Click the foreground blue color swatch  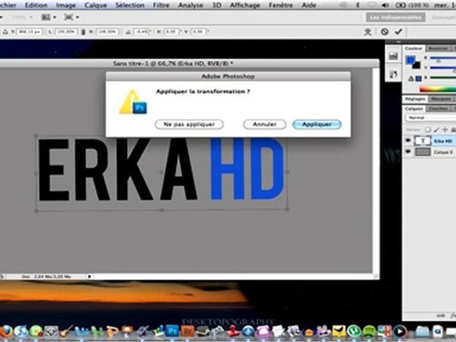point(410,60)
